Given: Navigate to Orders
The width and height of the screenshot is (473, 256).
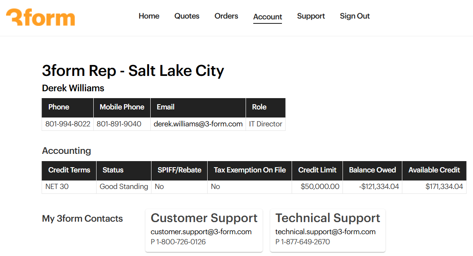Looking at the screenshot, I should 226,16.
